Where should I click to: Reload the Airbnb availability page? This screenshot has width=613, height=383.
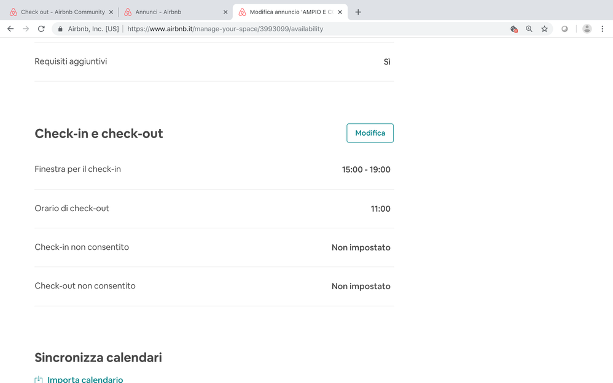point(41,29)
